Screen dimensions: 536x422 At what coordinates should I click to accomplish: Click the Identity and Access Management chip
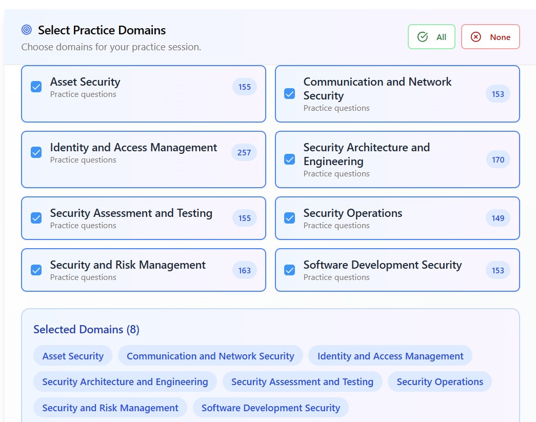[390, 356]
